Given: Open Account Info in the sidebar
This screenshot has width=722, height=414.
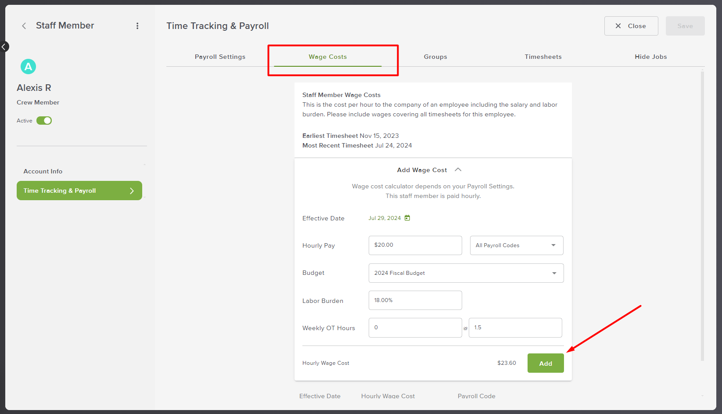Looking at the screenshot, I should click(x=43, y=171).
